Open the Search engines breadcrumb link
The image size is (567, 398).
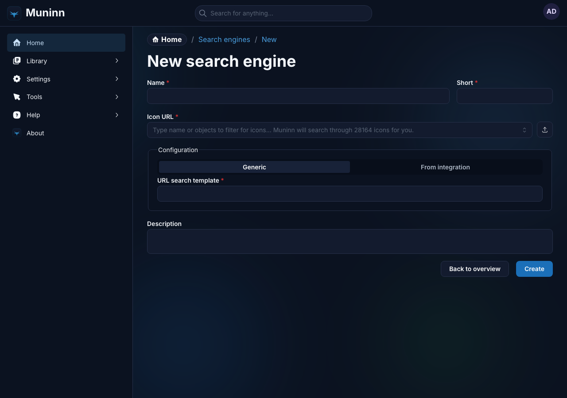click(224, 40)
